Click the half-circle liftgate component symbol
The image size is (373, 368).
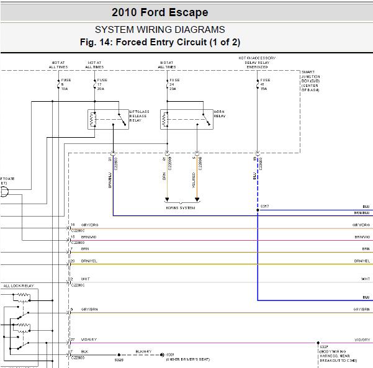tap(5, 192)
